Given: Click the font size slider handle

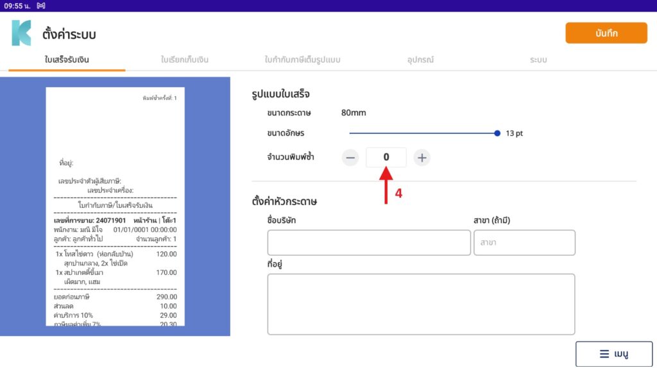Looking at the screenshot, I should coord(497,133).
